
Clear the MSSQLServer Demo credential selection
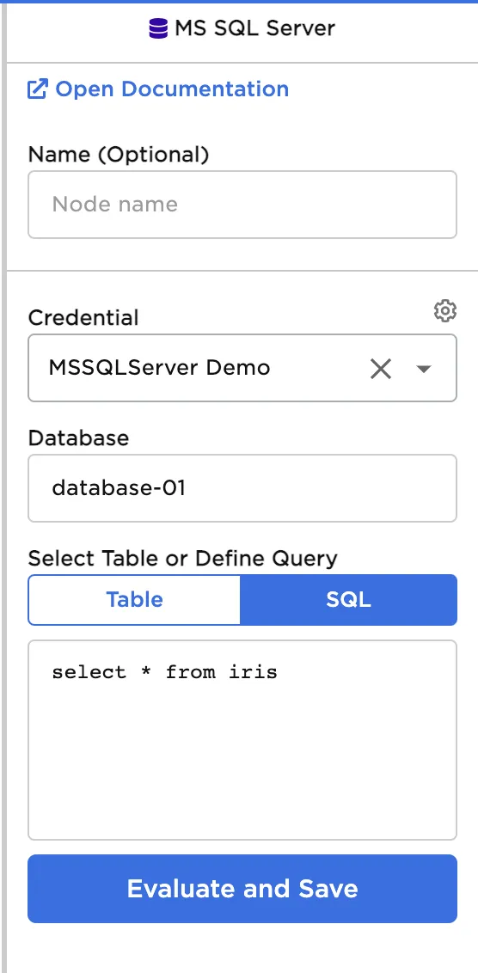(381, 369)
